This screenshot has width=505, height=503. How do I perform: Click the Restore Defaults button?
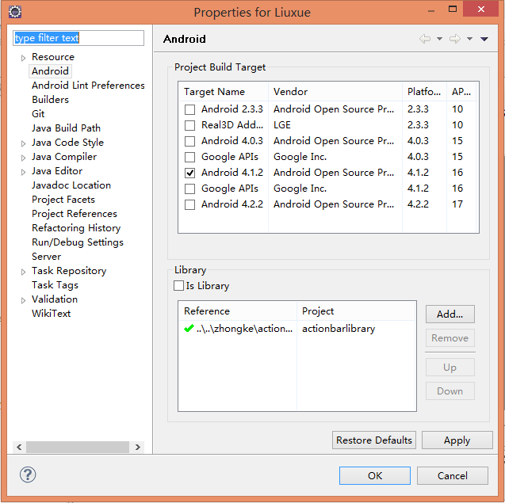tap(374, 440)
